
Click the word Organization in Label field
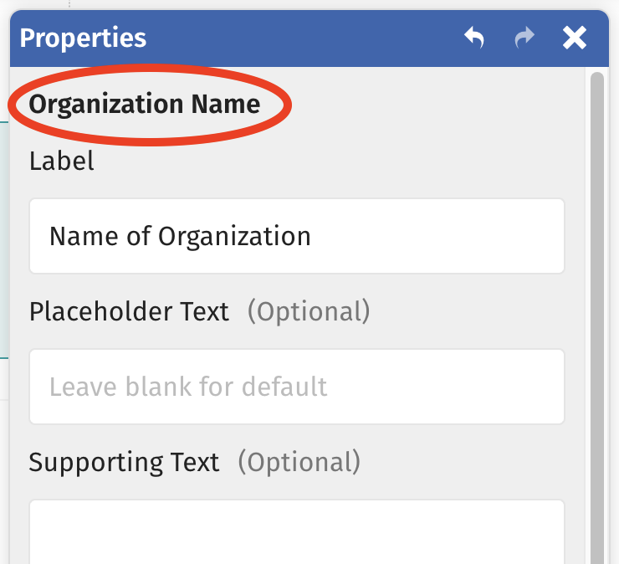[234, 236]
